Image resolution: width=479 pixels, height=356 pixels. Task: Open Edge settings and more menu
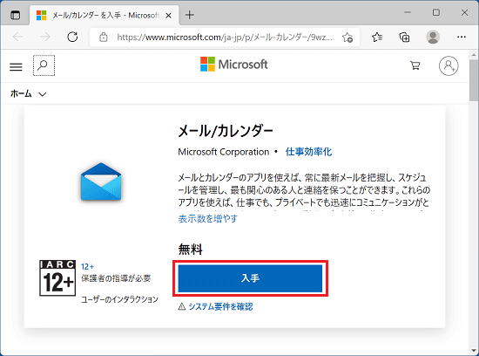(462, 37)
